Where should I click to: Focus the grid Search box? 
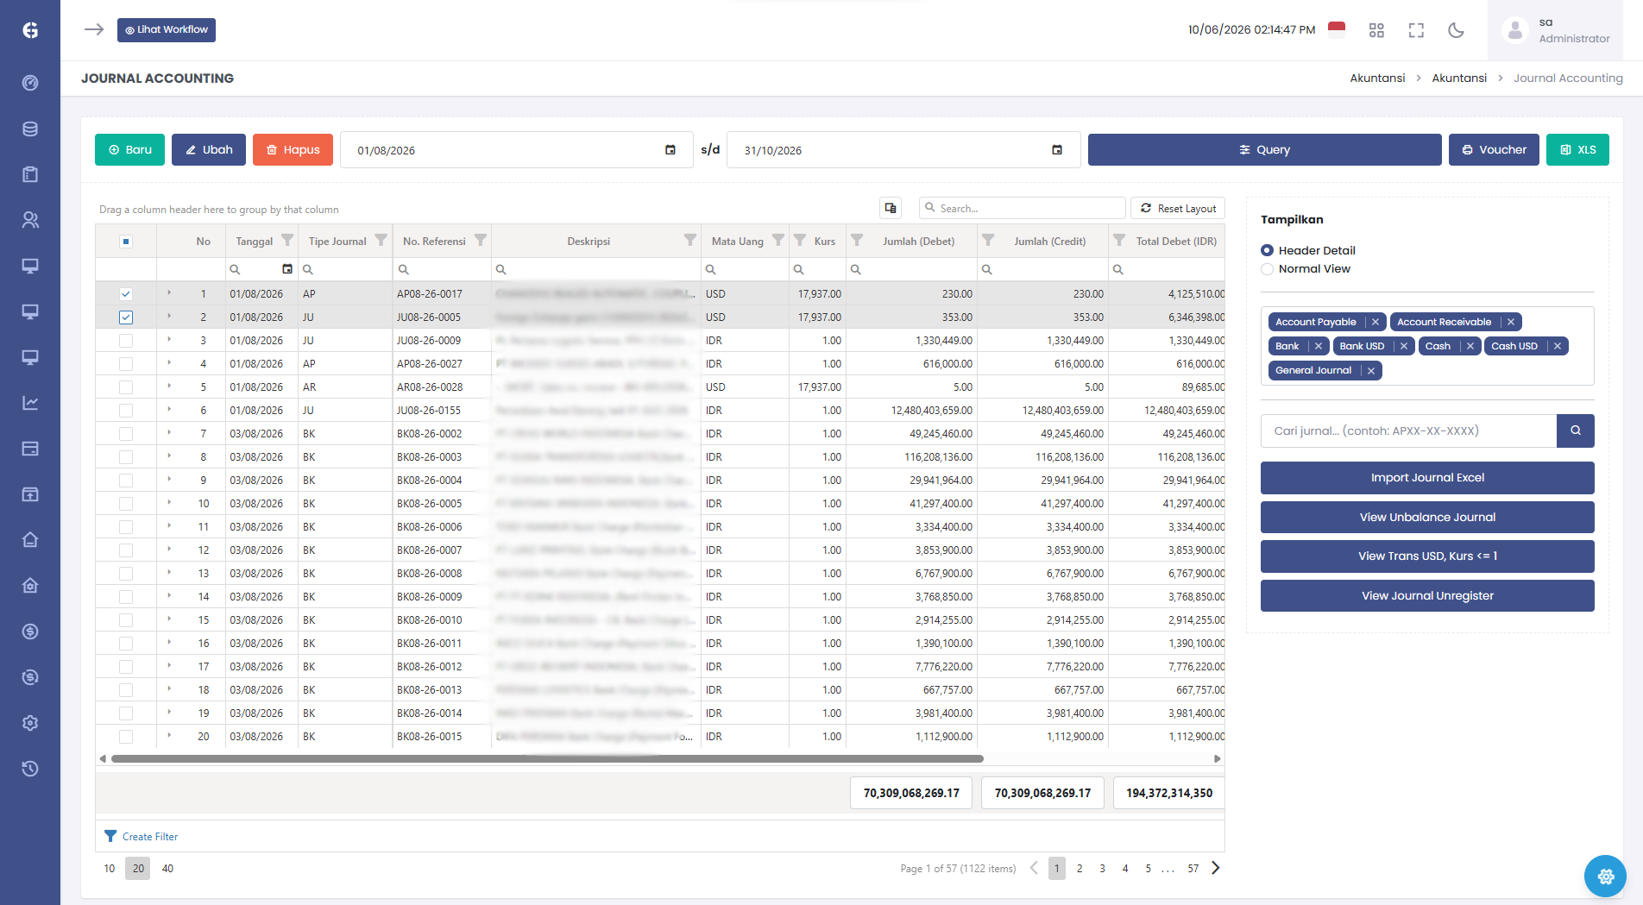click(x=1023, y=208)
